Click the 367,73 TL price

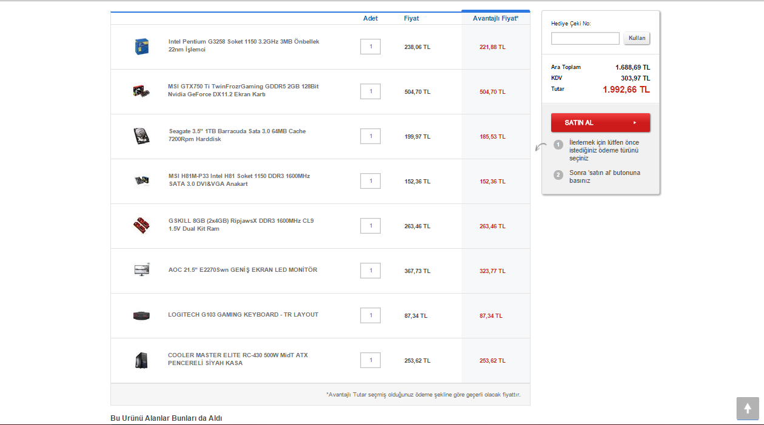point(417,271)
